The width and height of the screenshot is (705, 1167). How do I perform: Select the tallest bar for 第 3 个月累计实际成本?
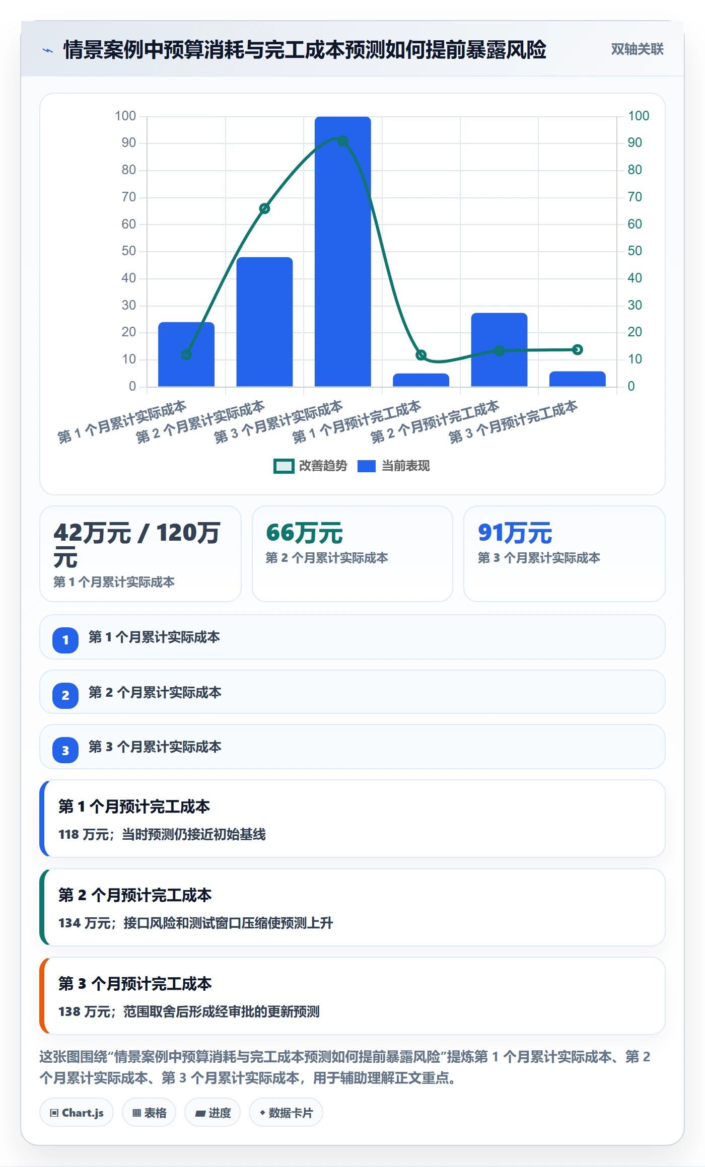(343, 252)
